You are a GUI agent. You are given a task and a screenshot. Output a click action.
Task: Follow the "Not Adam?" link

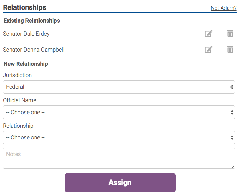click(x=224, y=8)
